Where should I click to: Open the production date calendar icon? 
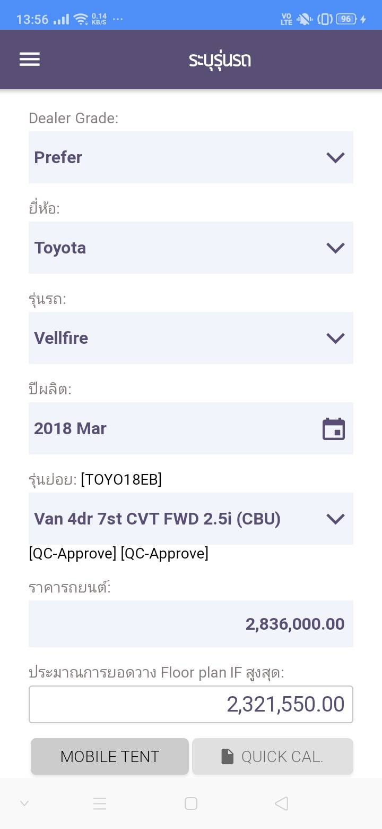[x=334, y=429]
